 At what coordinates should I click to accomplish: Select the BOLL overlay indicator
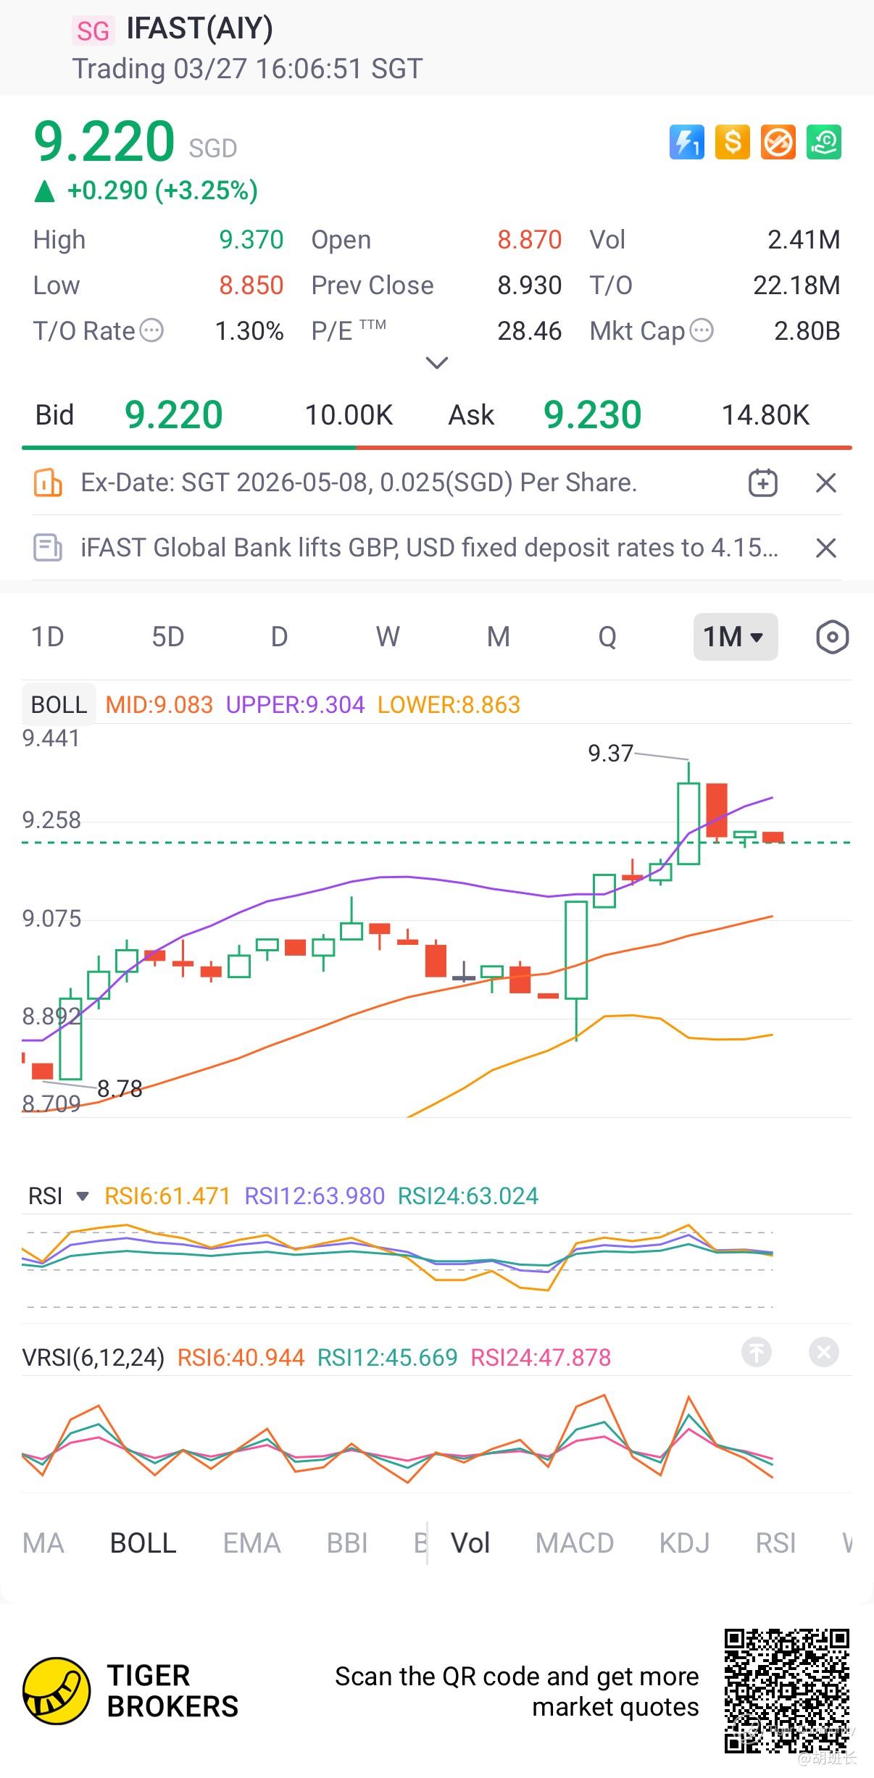[x=143, y=1543]
